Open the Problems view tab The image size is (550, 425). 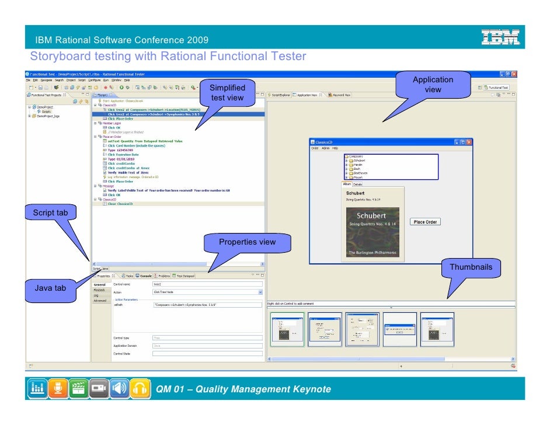[162, 276]
